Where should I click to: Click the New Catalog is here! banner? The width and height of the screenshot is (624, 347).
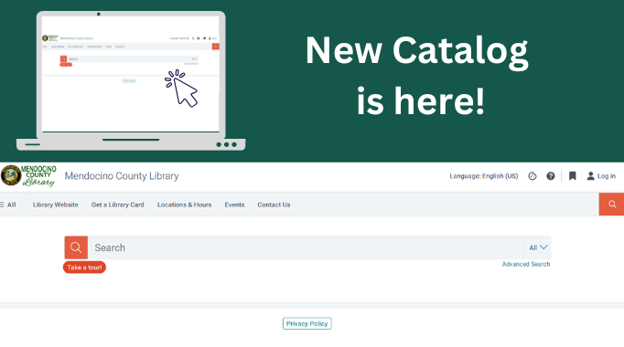click(x=312, y=81)
